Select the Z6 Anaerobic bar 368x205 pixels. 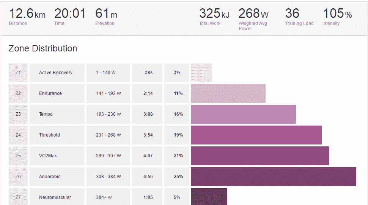273,177
